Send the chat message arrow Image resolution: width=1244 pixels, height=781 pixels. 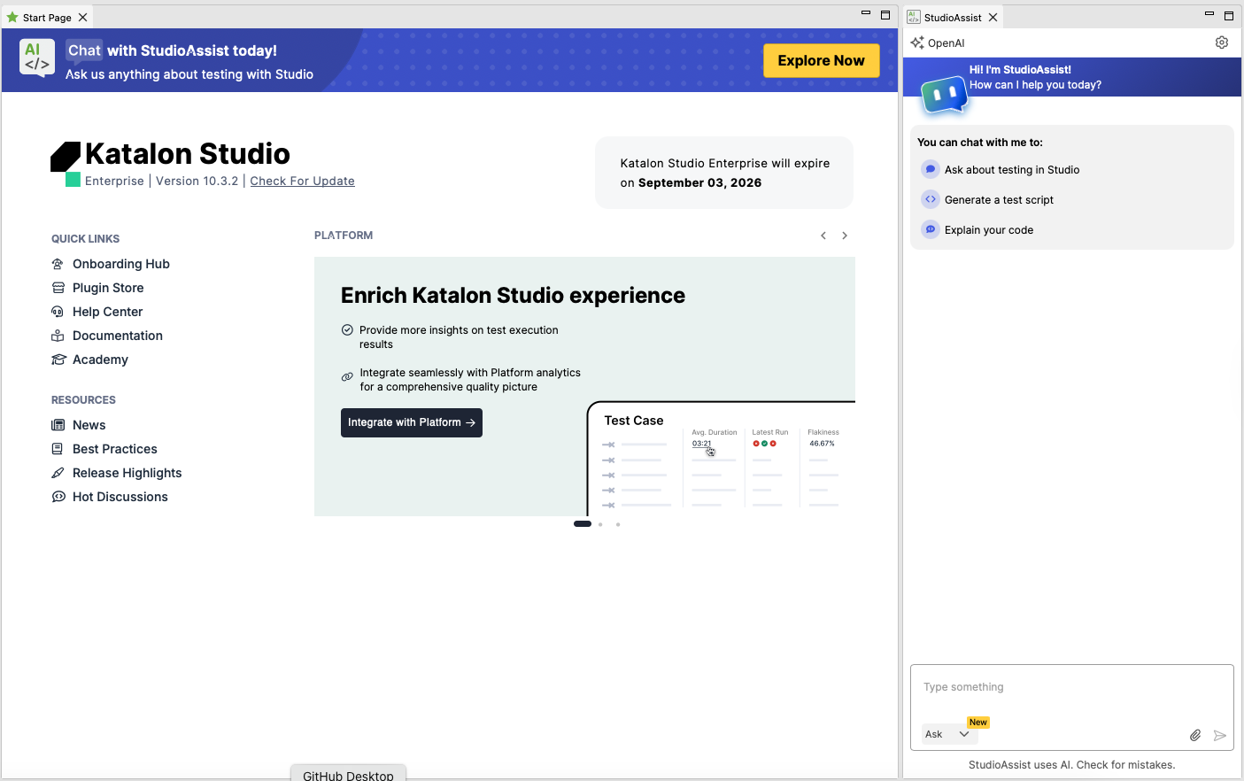pyautogui.click(x=1220, y=735)
